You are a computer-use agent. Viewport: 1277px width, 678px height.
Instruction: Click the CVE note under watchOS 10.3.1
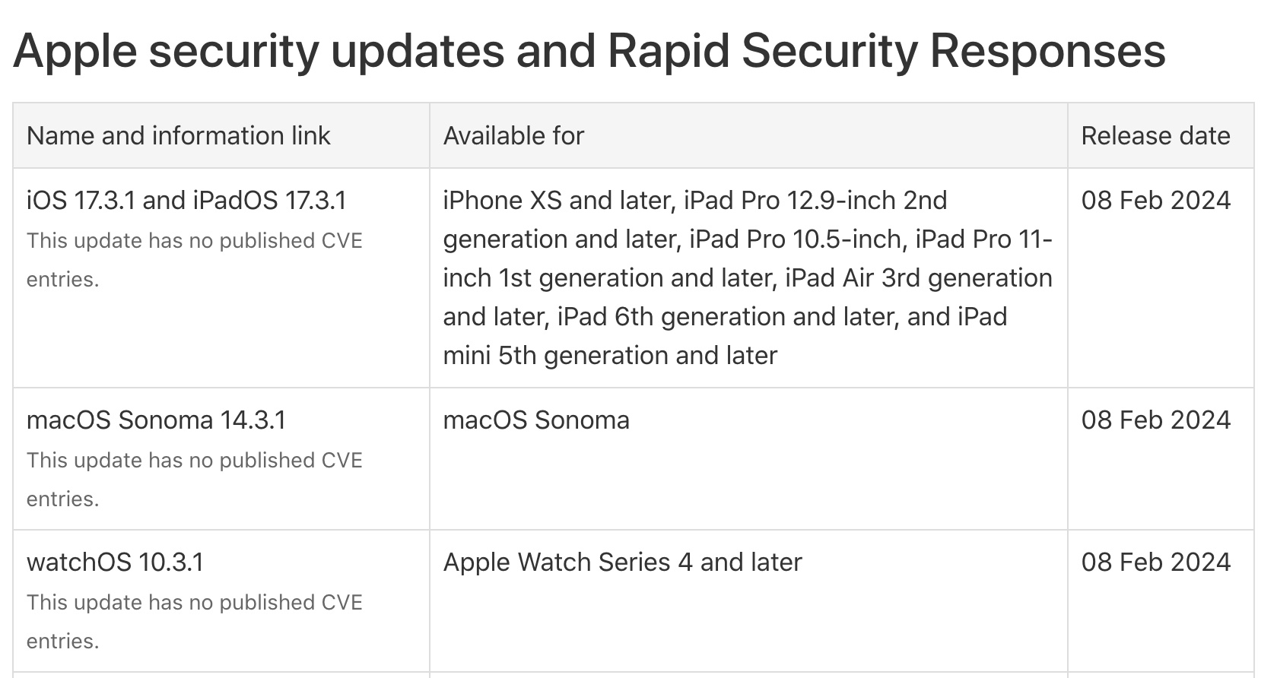195,622
